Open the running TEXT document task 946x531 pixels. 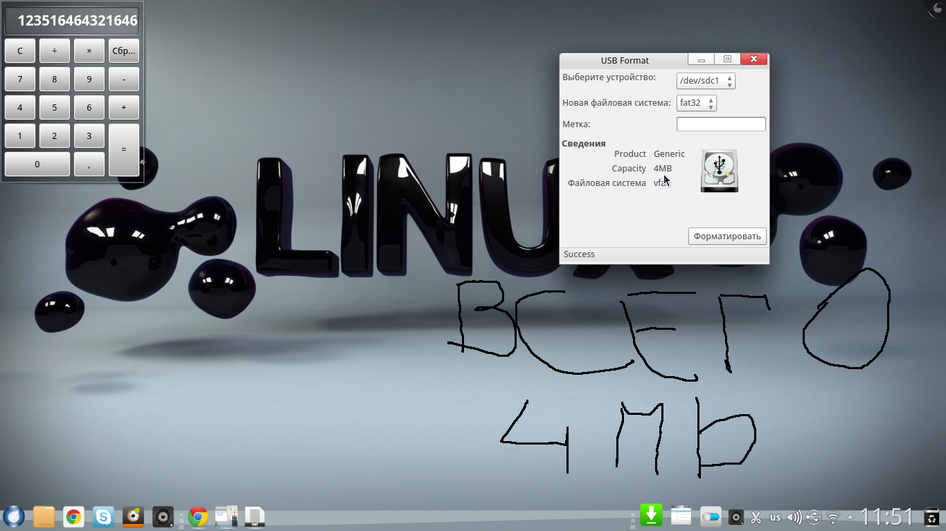255,516
